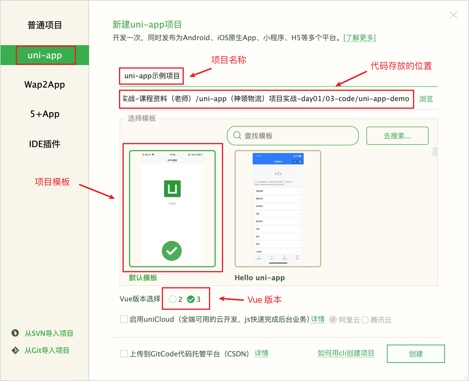Close the new project dialog
The image size is (469, 381).
453,15
